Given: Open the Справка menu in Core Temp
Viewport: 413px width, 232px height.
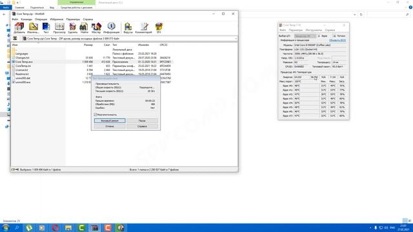Looking at the screenshot, I should (x=330, y=30).
